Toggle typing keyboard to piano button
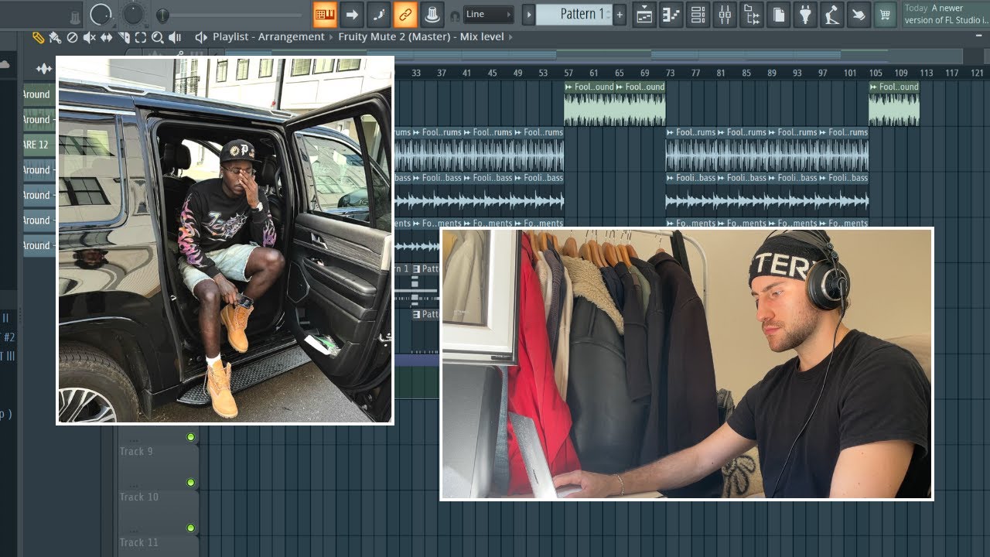Screen dimensions: 990x557 pos(325,14)
